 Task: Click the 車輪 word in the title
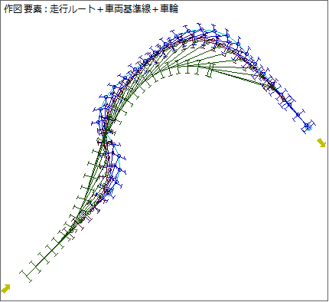pos(169,8)
